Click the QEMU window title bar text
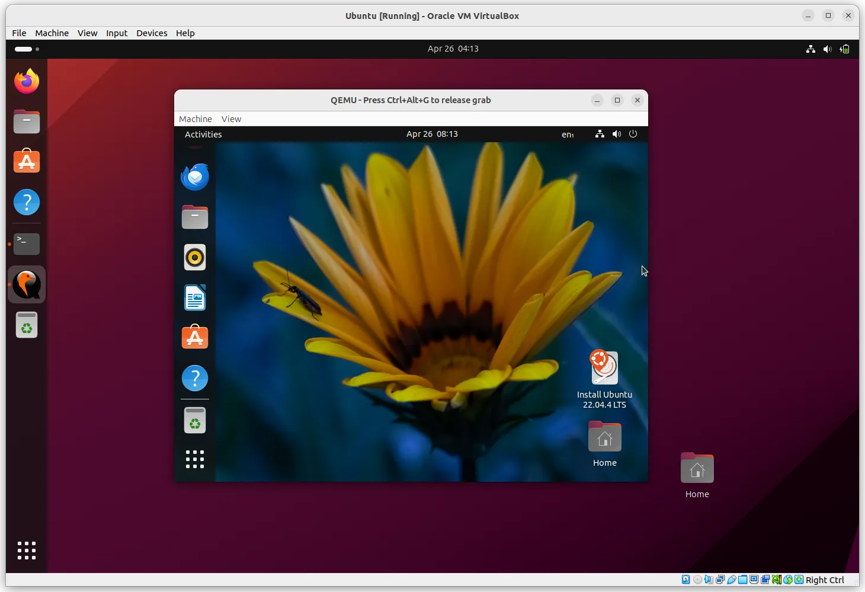 click(x=411, y=100)
